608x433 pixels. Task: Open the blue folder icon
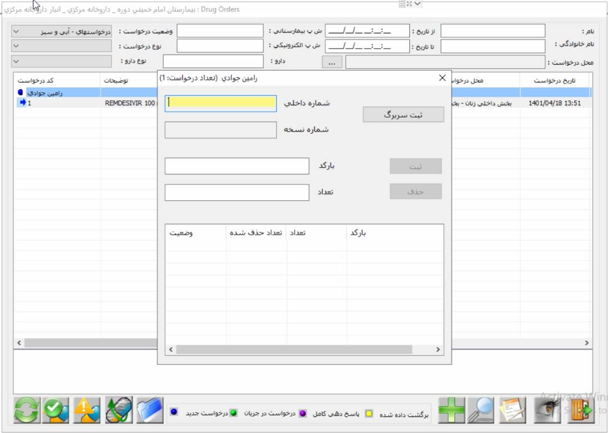point(150,410)
